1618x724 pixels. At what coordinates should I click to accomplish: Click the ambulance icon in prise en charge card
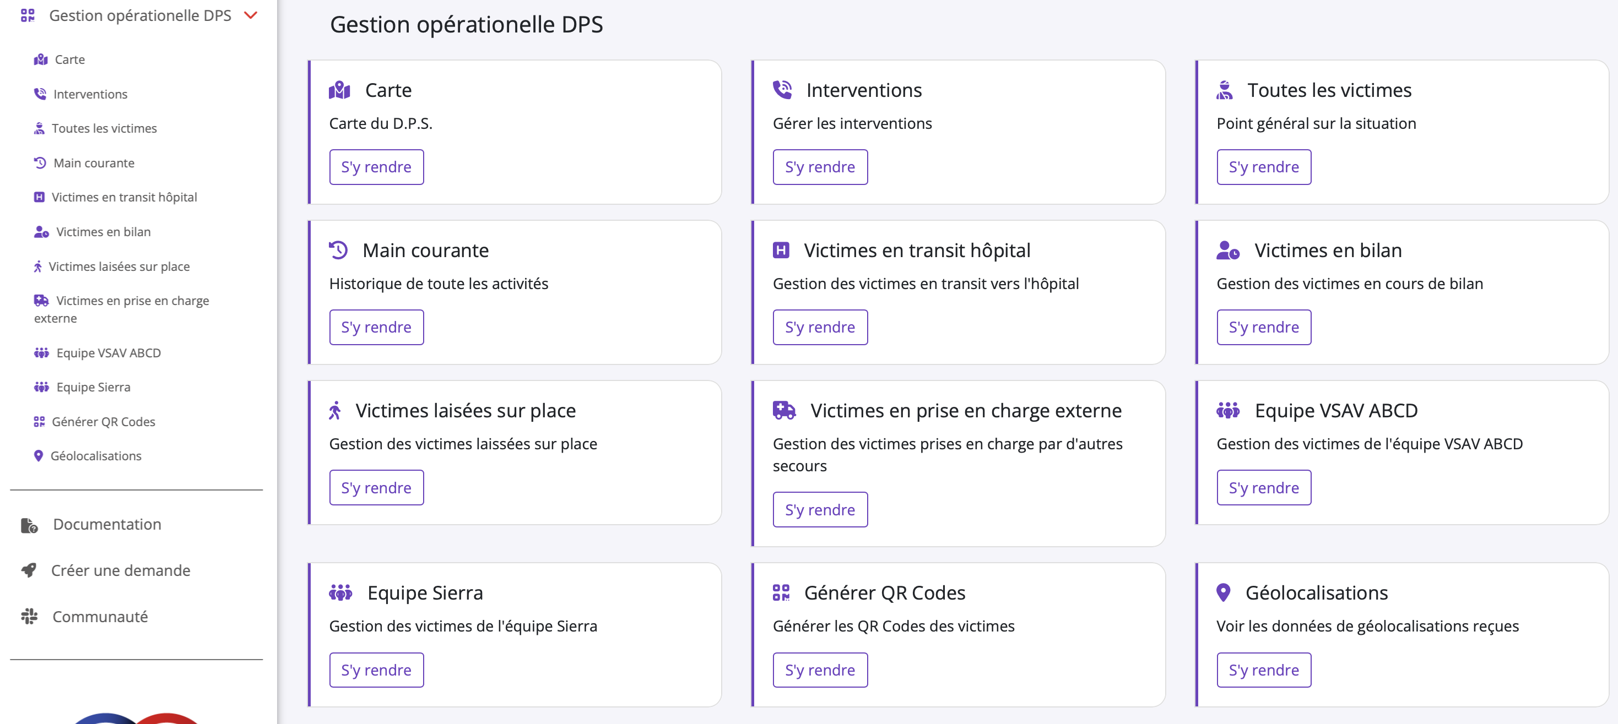[784, 411]
